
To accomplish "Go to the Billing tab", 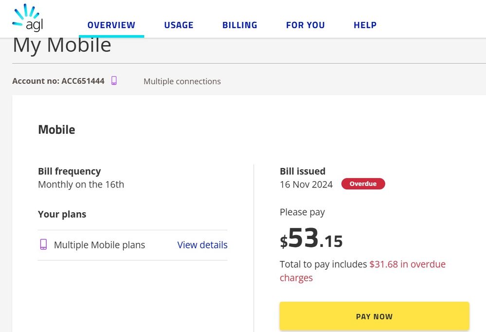I will point(240,25).
